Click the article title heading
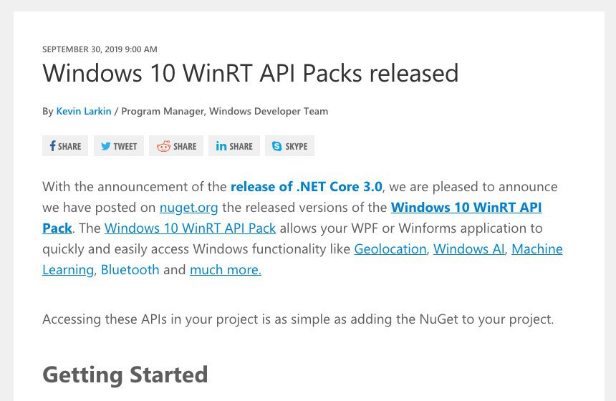 point(250,73)
